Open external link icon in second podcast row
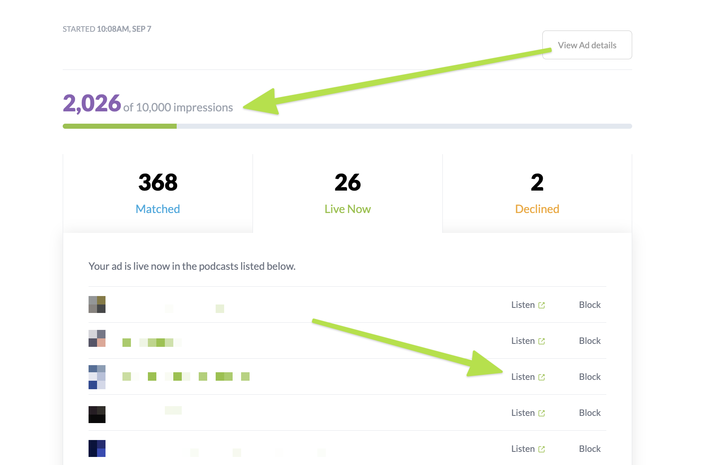Viewport: 711px width, 465px height. [542, 341]
